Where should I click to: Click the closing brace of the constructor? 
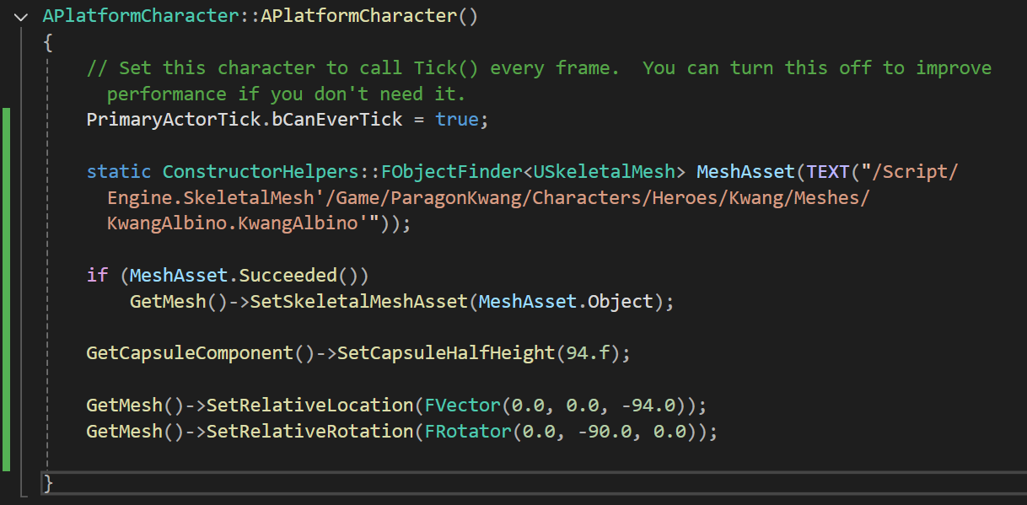[48, 483]
